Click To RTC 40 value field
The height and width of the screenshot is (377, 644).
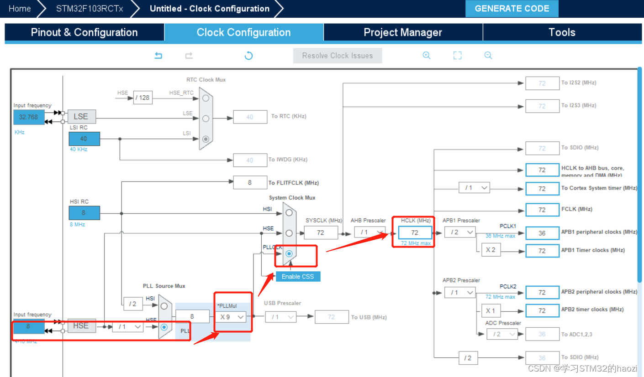250,117
